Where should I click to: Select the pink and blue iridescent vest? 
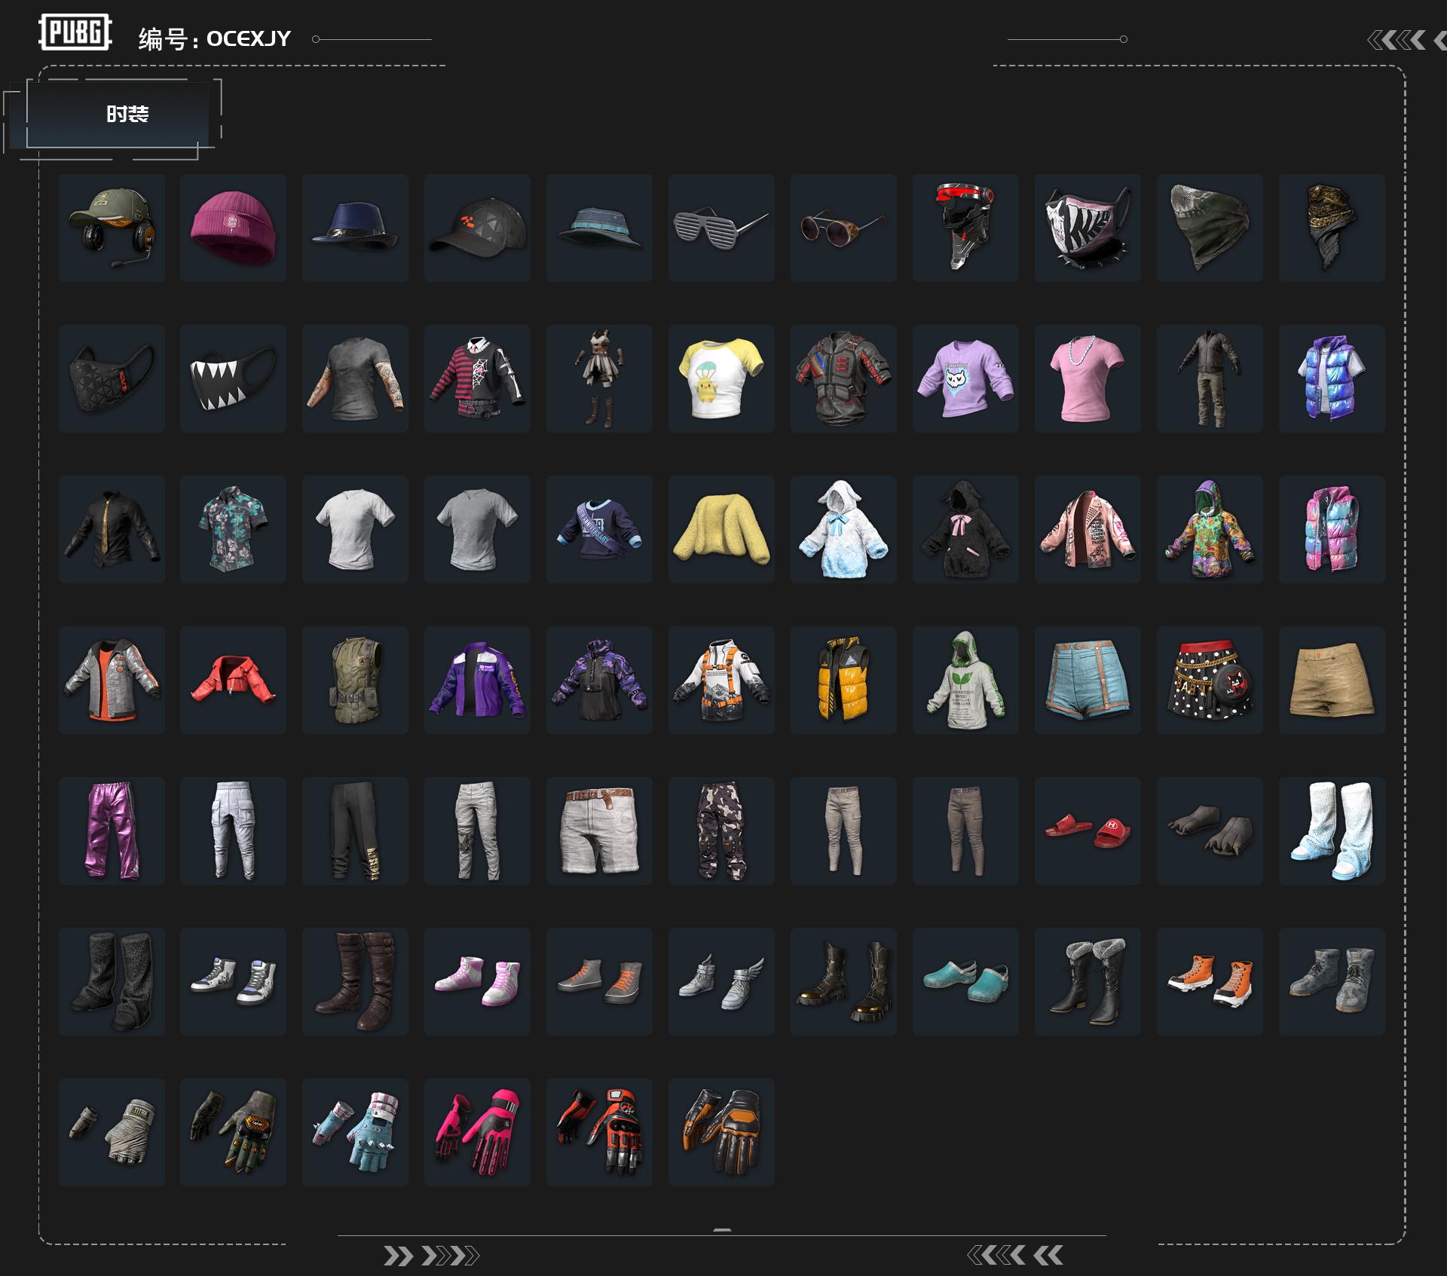pos(1332,530)
